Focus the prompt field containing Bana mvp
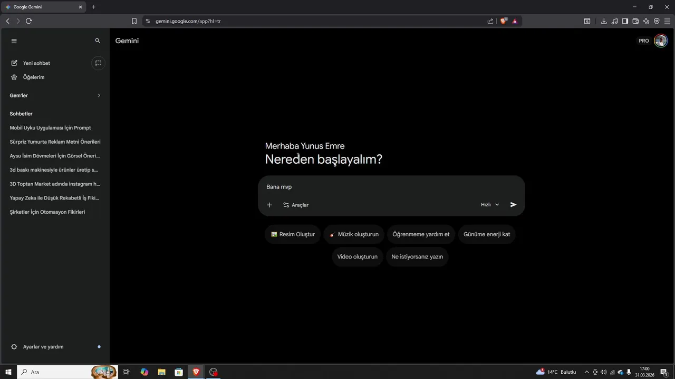Image resolution: width=675 pixels, height=379 pixels. pos(391,187)
